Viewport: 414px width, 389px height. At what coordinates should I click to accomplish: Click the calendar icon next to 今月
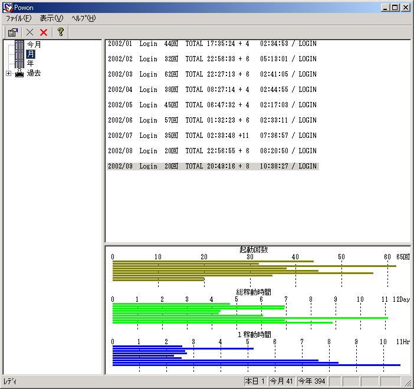[x=19, y=45]
